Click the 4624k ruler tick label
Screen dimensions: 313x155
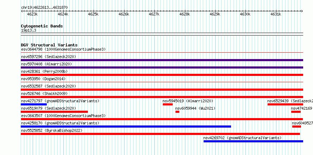[x=63, y=14]
